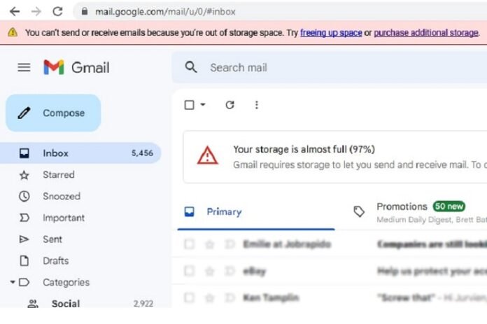Click the search magnifier icon

coord(190,67)
